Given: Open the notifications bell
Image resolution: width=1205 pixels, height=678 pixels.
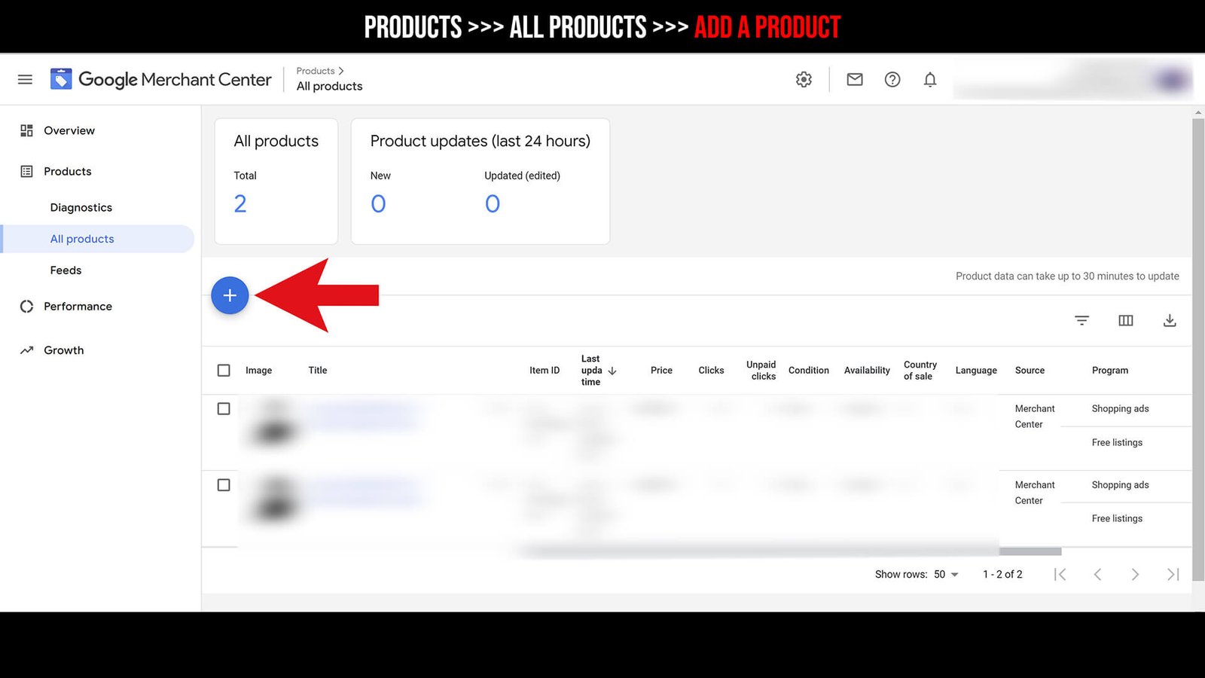Looking at the screenshot, I should coord(930,79).
